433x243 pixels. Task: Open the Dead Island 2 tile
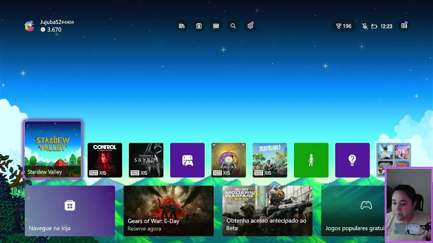point(270,160)
